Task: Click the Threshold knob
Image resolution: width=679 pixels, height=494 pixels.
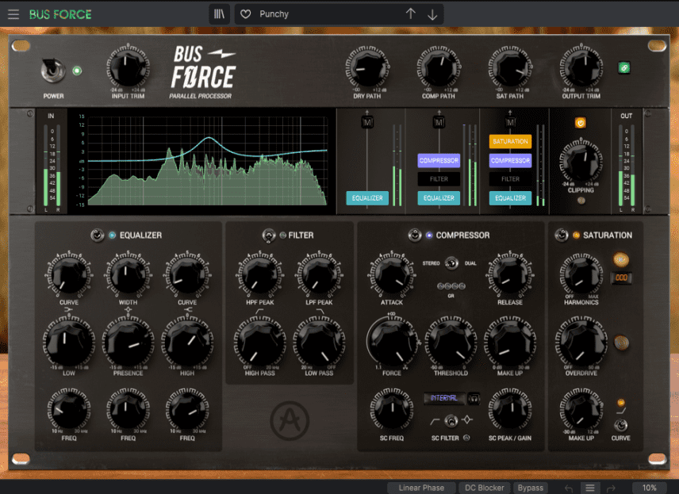Action: 451,343
